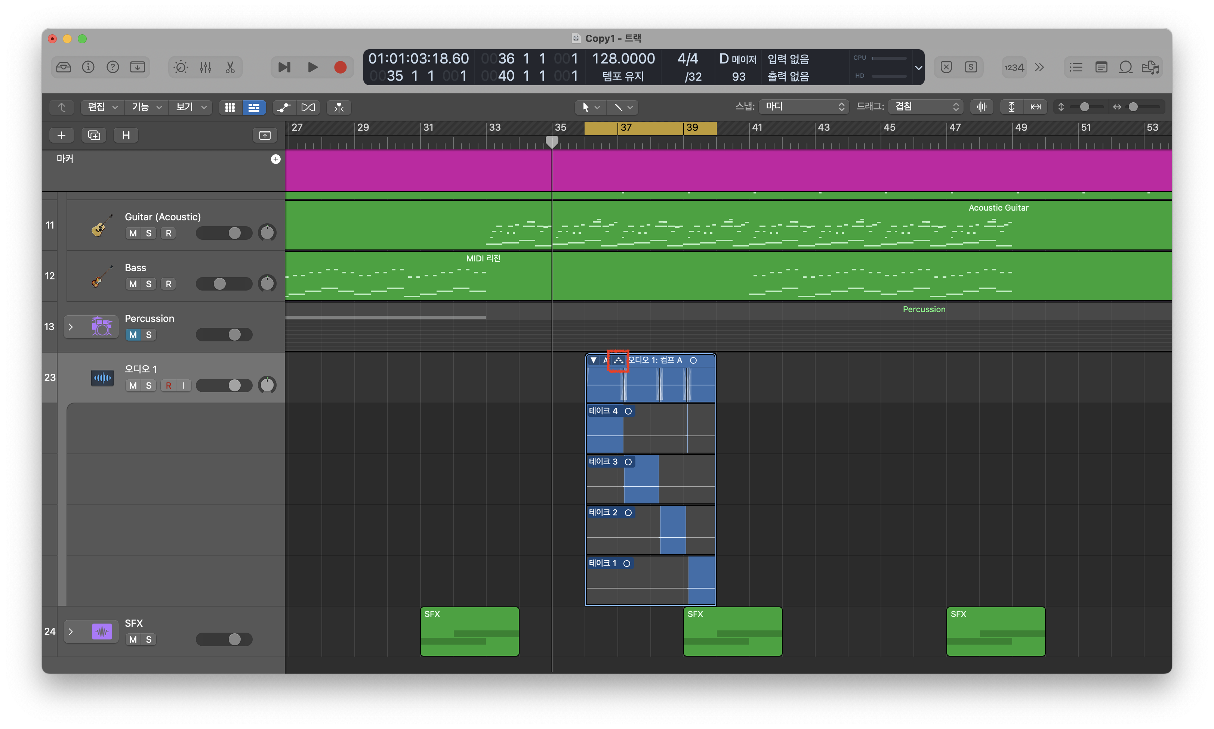Click the Record button
The height and width of the screenshot is (729, 1214).
[x=340, y=67]
